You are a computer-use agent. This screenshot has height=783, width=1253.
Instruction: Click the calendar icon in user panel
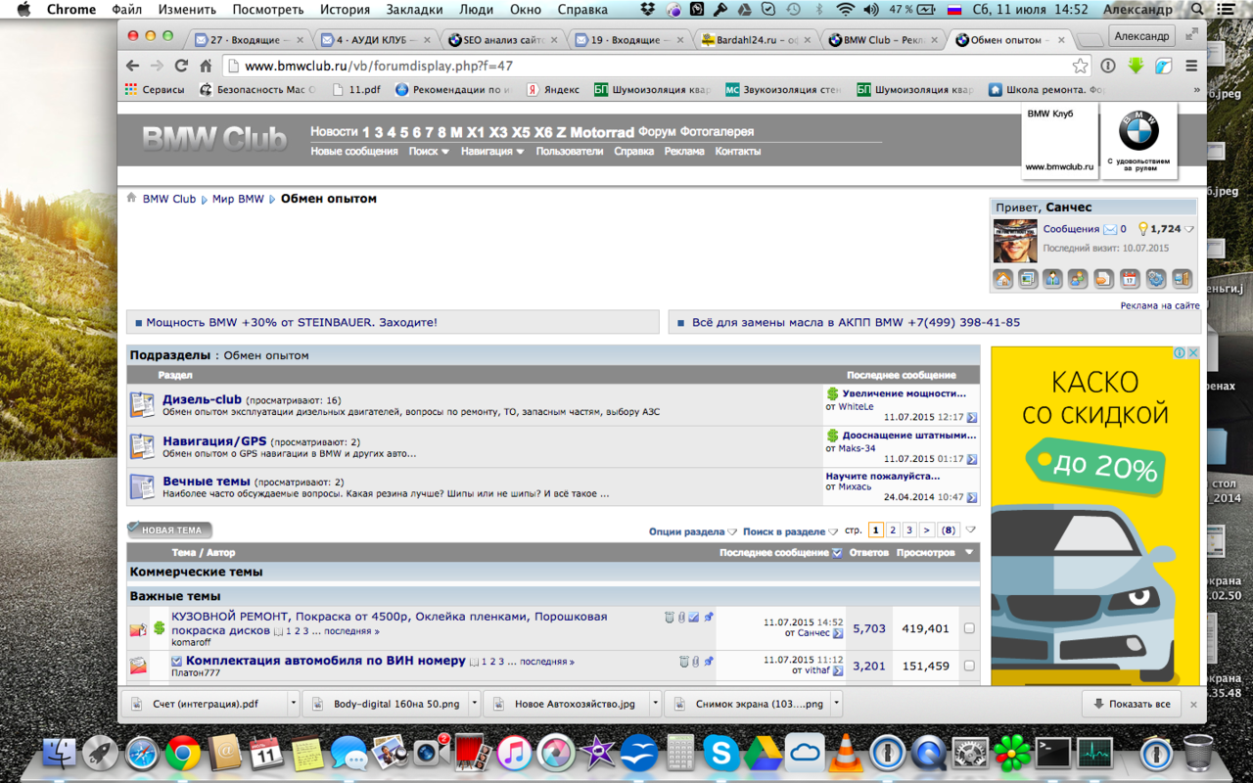(x=1130, y=279)
